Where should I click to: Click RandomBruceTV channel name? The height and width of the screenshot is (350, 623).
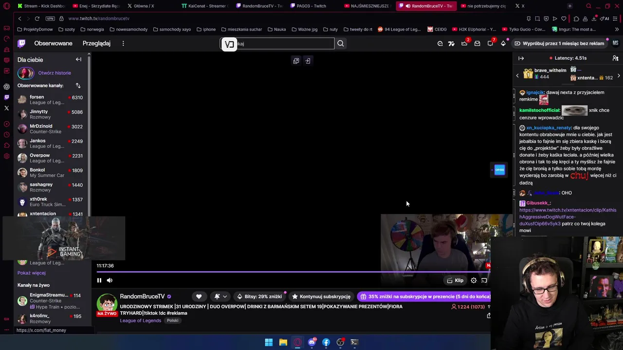click(142, 296)
